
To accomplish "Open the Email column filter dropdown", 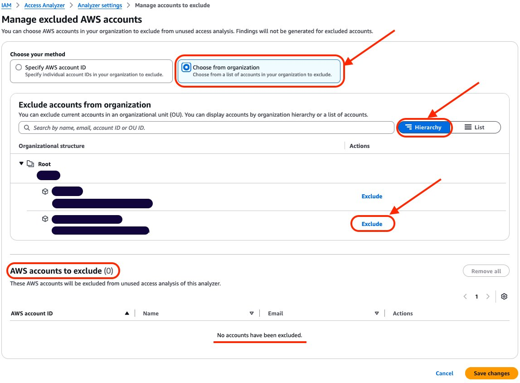I will [377, 313].
